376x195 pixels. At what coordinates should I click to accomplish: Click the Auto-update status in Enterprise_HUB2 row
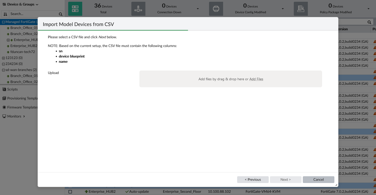tap(137, 191)
